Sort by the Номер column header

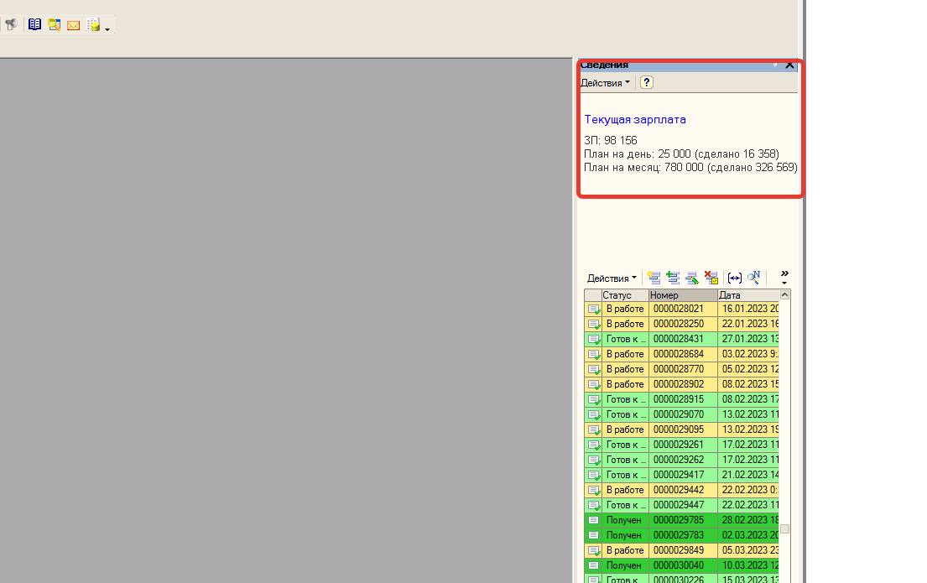(683, 295)
